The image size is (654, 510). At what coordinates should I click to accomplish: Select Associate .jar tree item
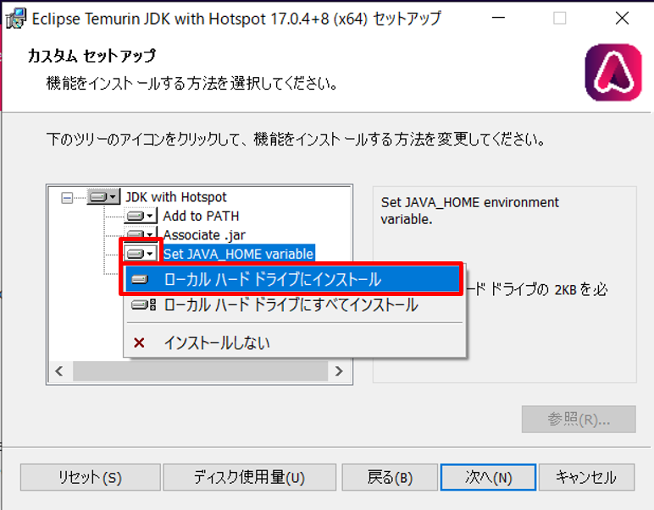[204, 235]
